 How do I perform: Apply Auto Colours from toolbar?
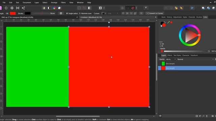pos(54,8)
